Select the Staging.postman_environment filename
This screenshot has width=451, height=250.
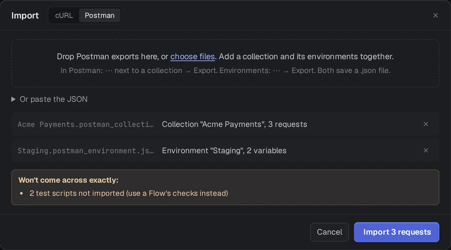86,151
